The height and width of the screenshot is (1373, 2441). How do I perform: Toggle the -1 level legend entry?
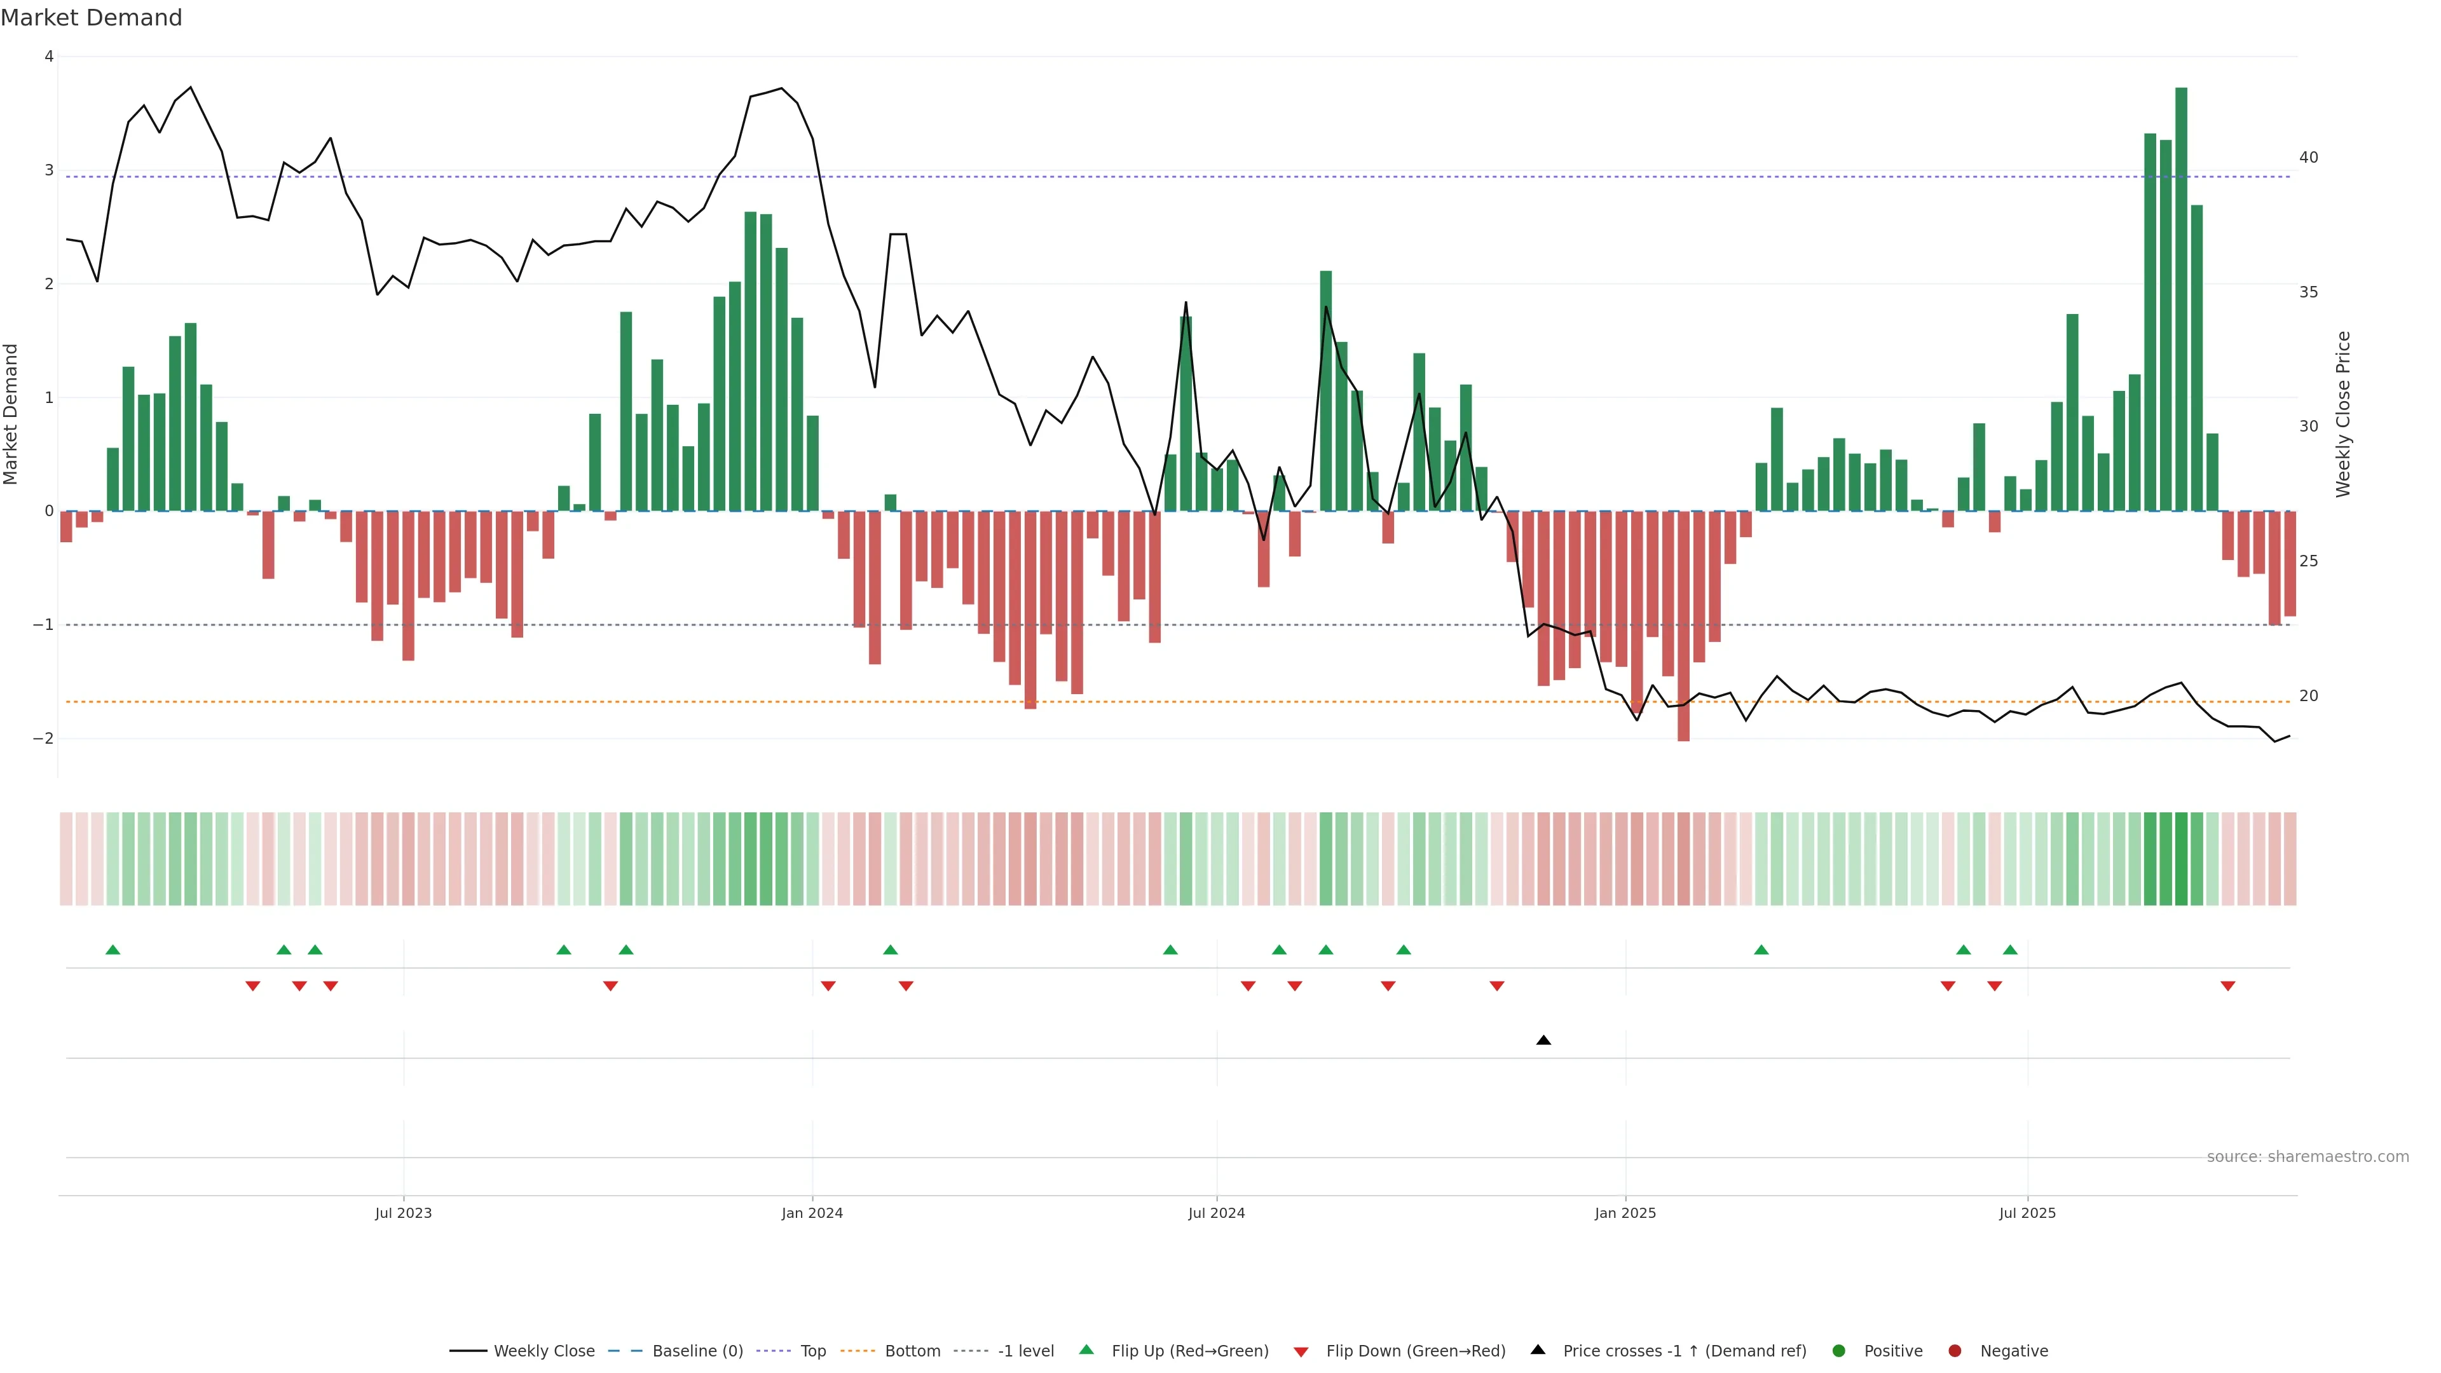[1025, 1350]
